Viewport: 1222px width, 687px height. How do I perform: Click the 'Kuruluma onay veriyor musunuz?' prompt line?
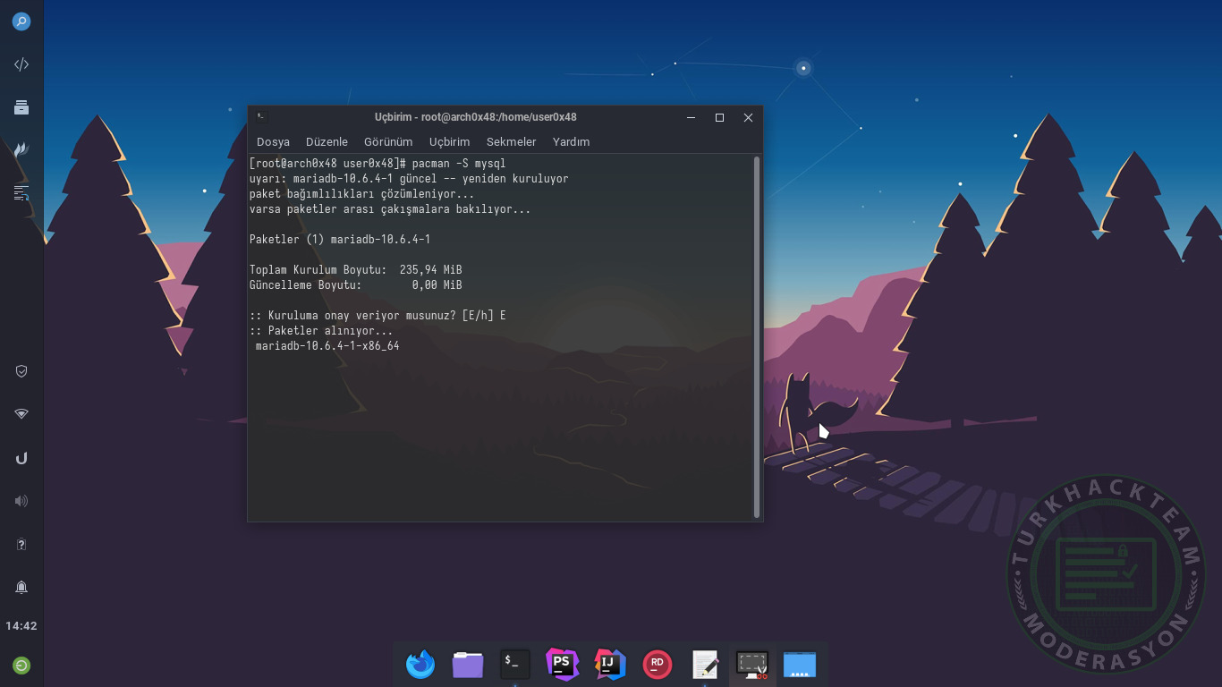point(378,316)
